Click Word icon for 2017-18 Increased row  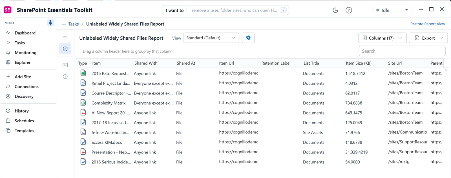click(x=83, y=122)
